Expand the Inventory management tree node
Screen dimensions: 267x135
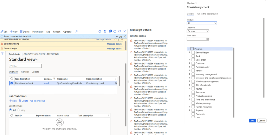pos(190,74)
